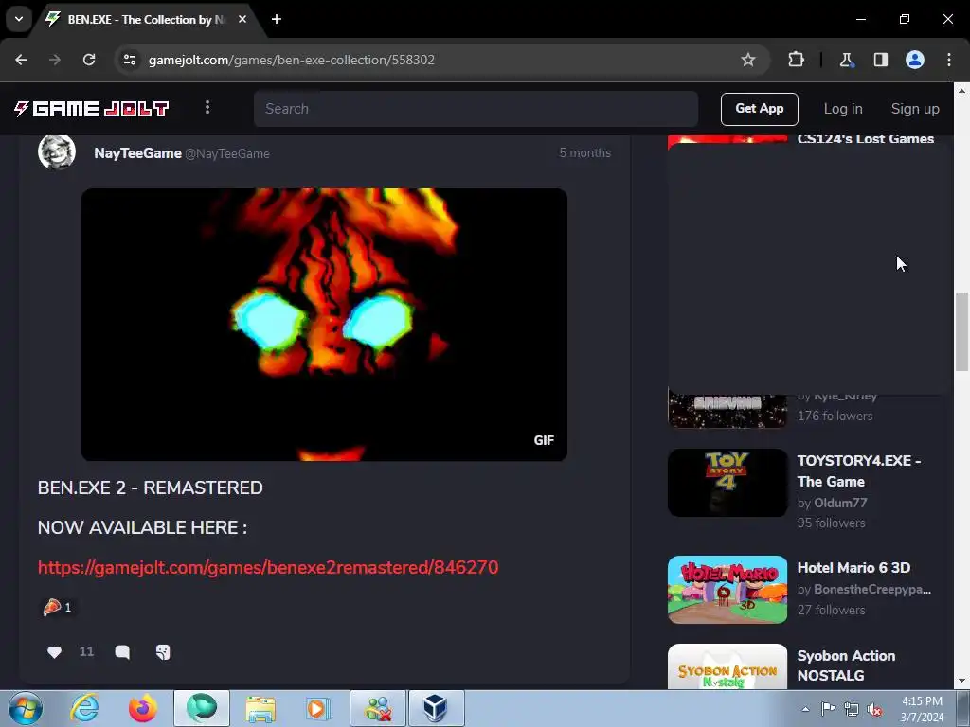
Task: Open the Chrome three-dot menu
Action: (949, 60)
